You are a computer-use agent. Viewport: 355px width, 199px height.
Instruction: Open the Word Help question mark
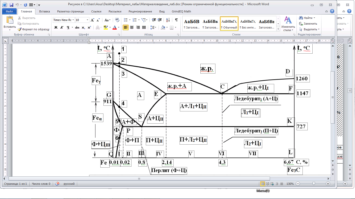(332, 11)
